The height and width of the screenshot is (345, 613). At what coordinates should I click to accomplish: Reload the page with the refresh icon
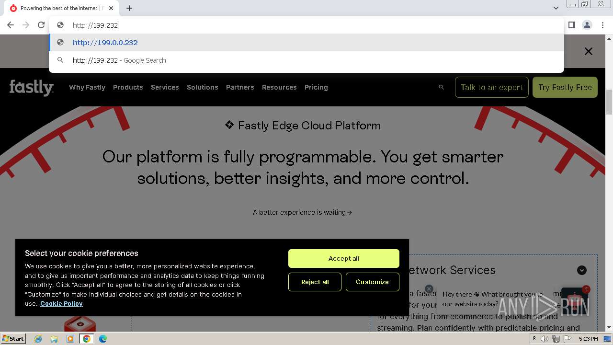click(x=41, y=25)
